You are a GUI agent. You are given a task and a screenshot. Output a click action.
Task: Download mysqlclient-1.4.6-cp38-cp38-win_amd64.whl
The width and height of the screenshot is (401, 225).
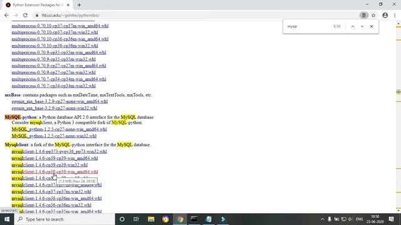point(55,172)
